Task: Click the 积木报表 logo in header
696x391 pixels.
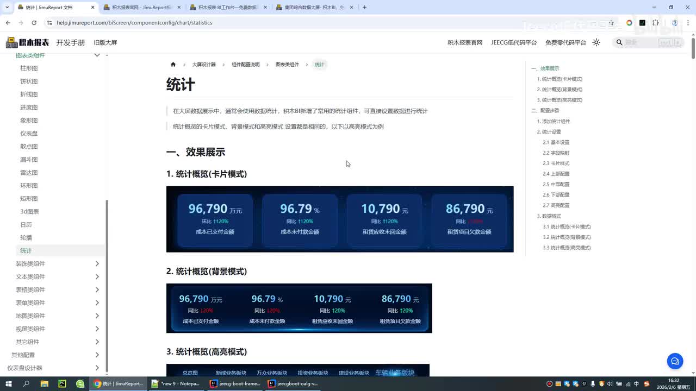Action: tap(28, 42)
